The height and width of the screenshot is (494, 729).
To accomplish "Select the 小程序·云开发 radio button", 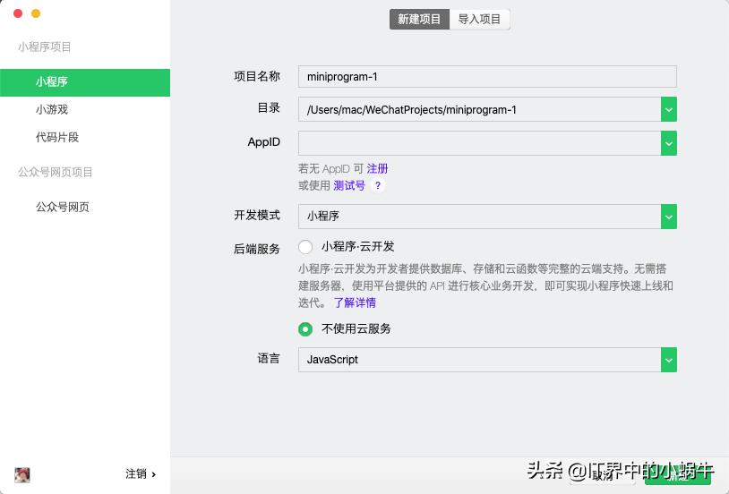I will coord(305,247).
